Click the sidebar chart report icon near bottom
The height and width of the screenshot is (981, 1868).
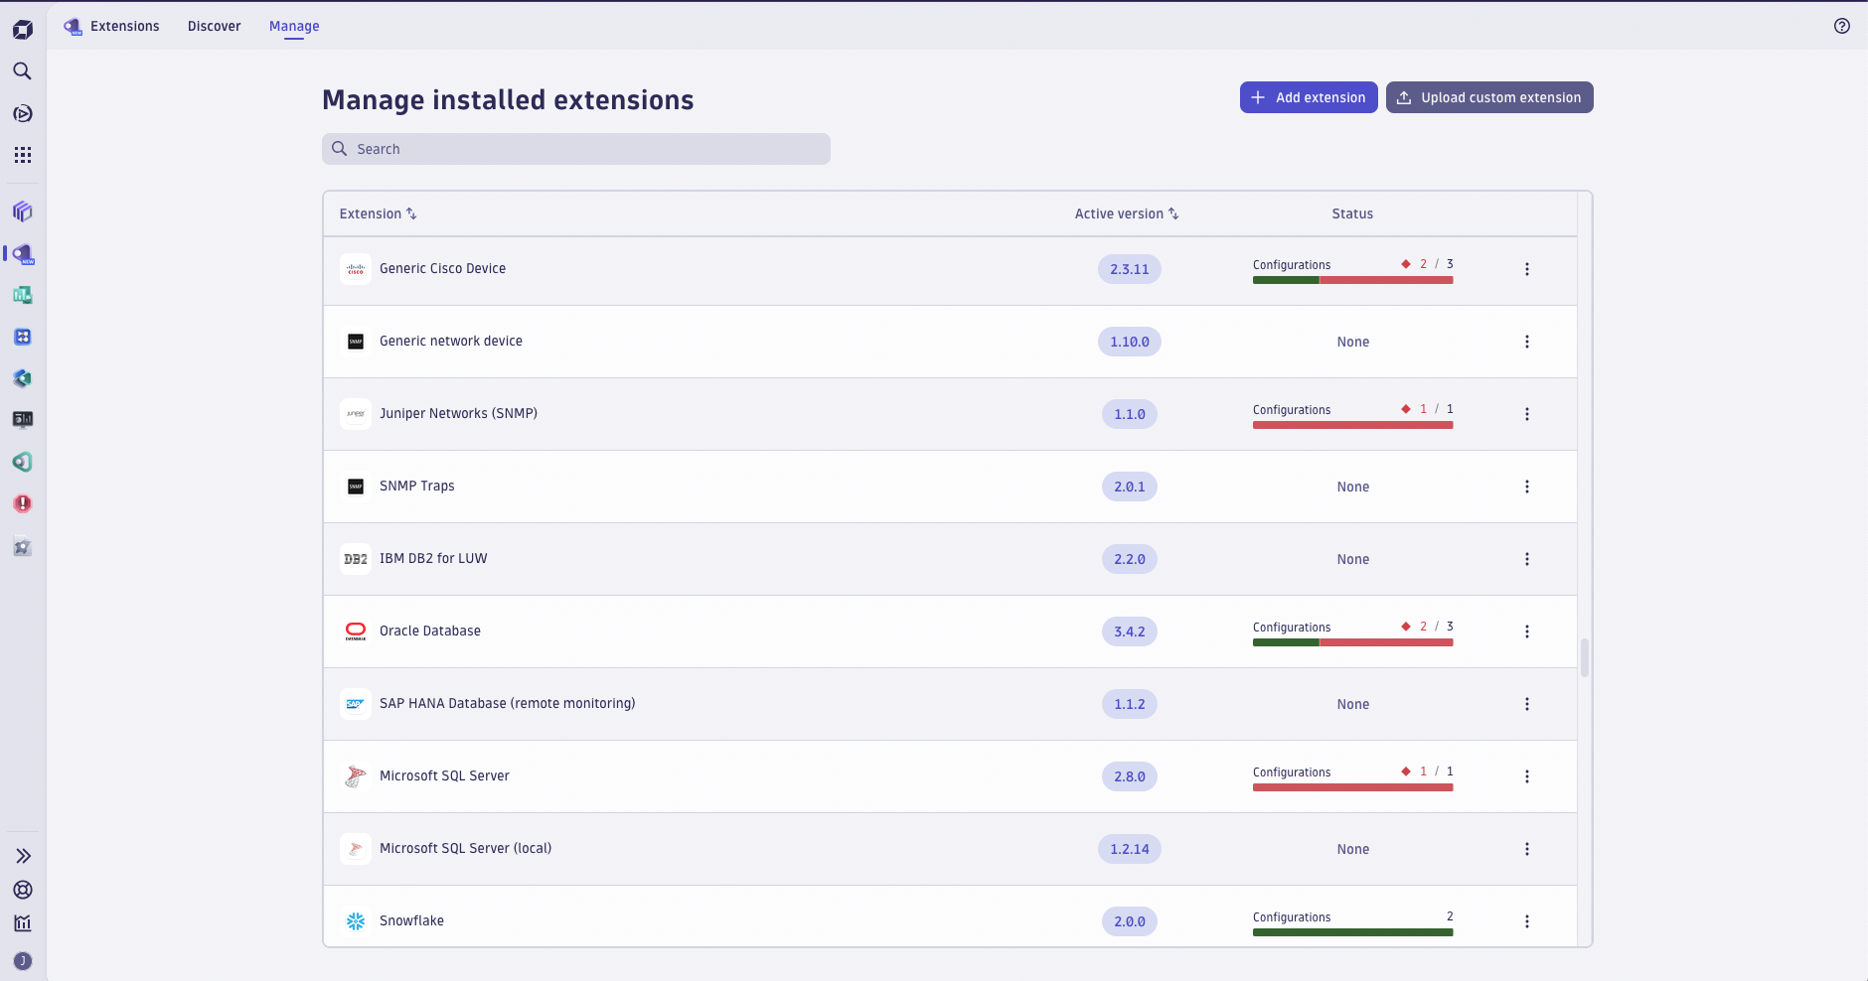23,923
